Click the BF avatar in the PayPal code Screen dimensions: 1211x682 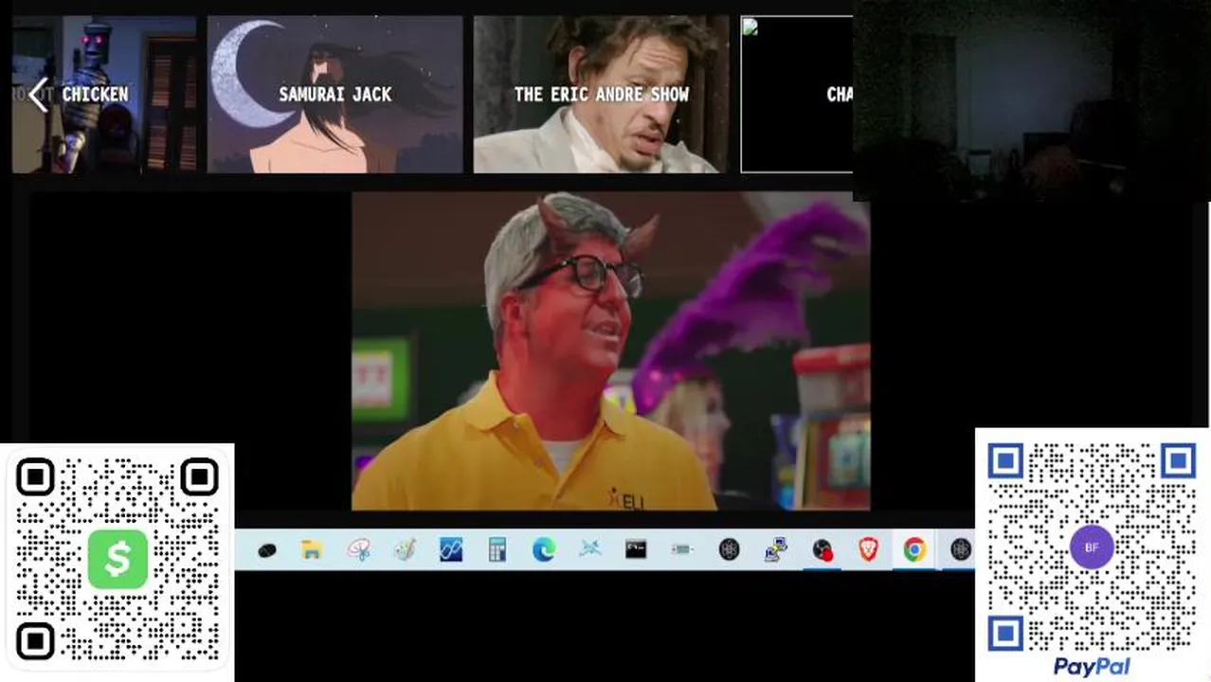click(x=1092, y=547)
